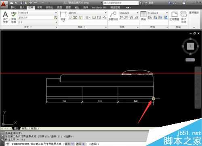Run the ABC spell check tool

pyautogui.click(x=14, y=17)
